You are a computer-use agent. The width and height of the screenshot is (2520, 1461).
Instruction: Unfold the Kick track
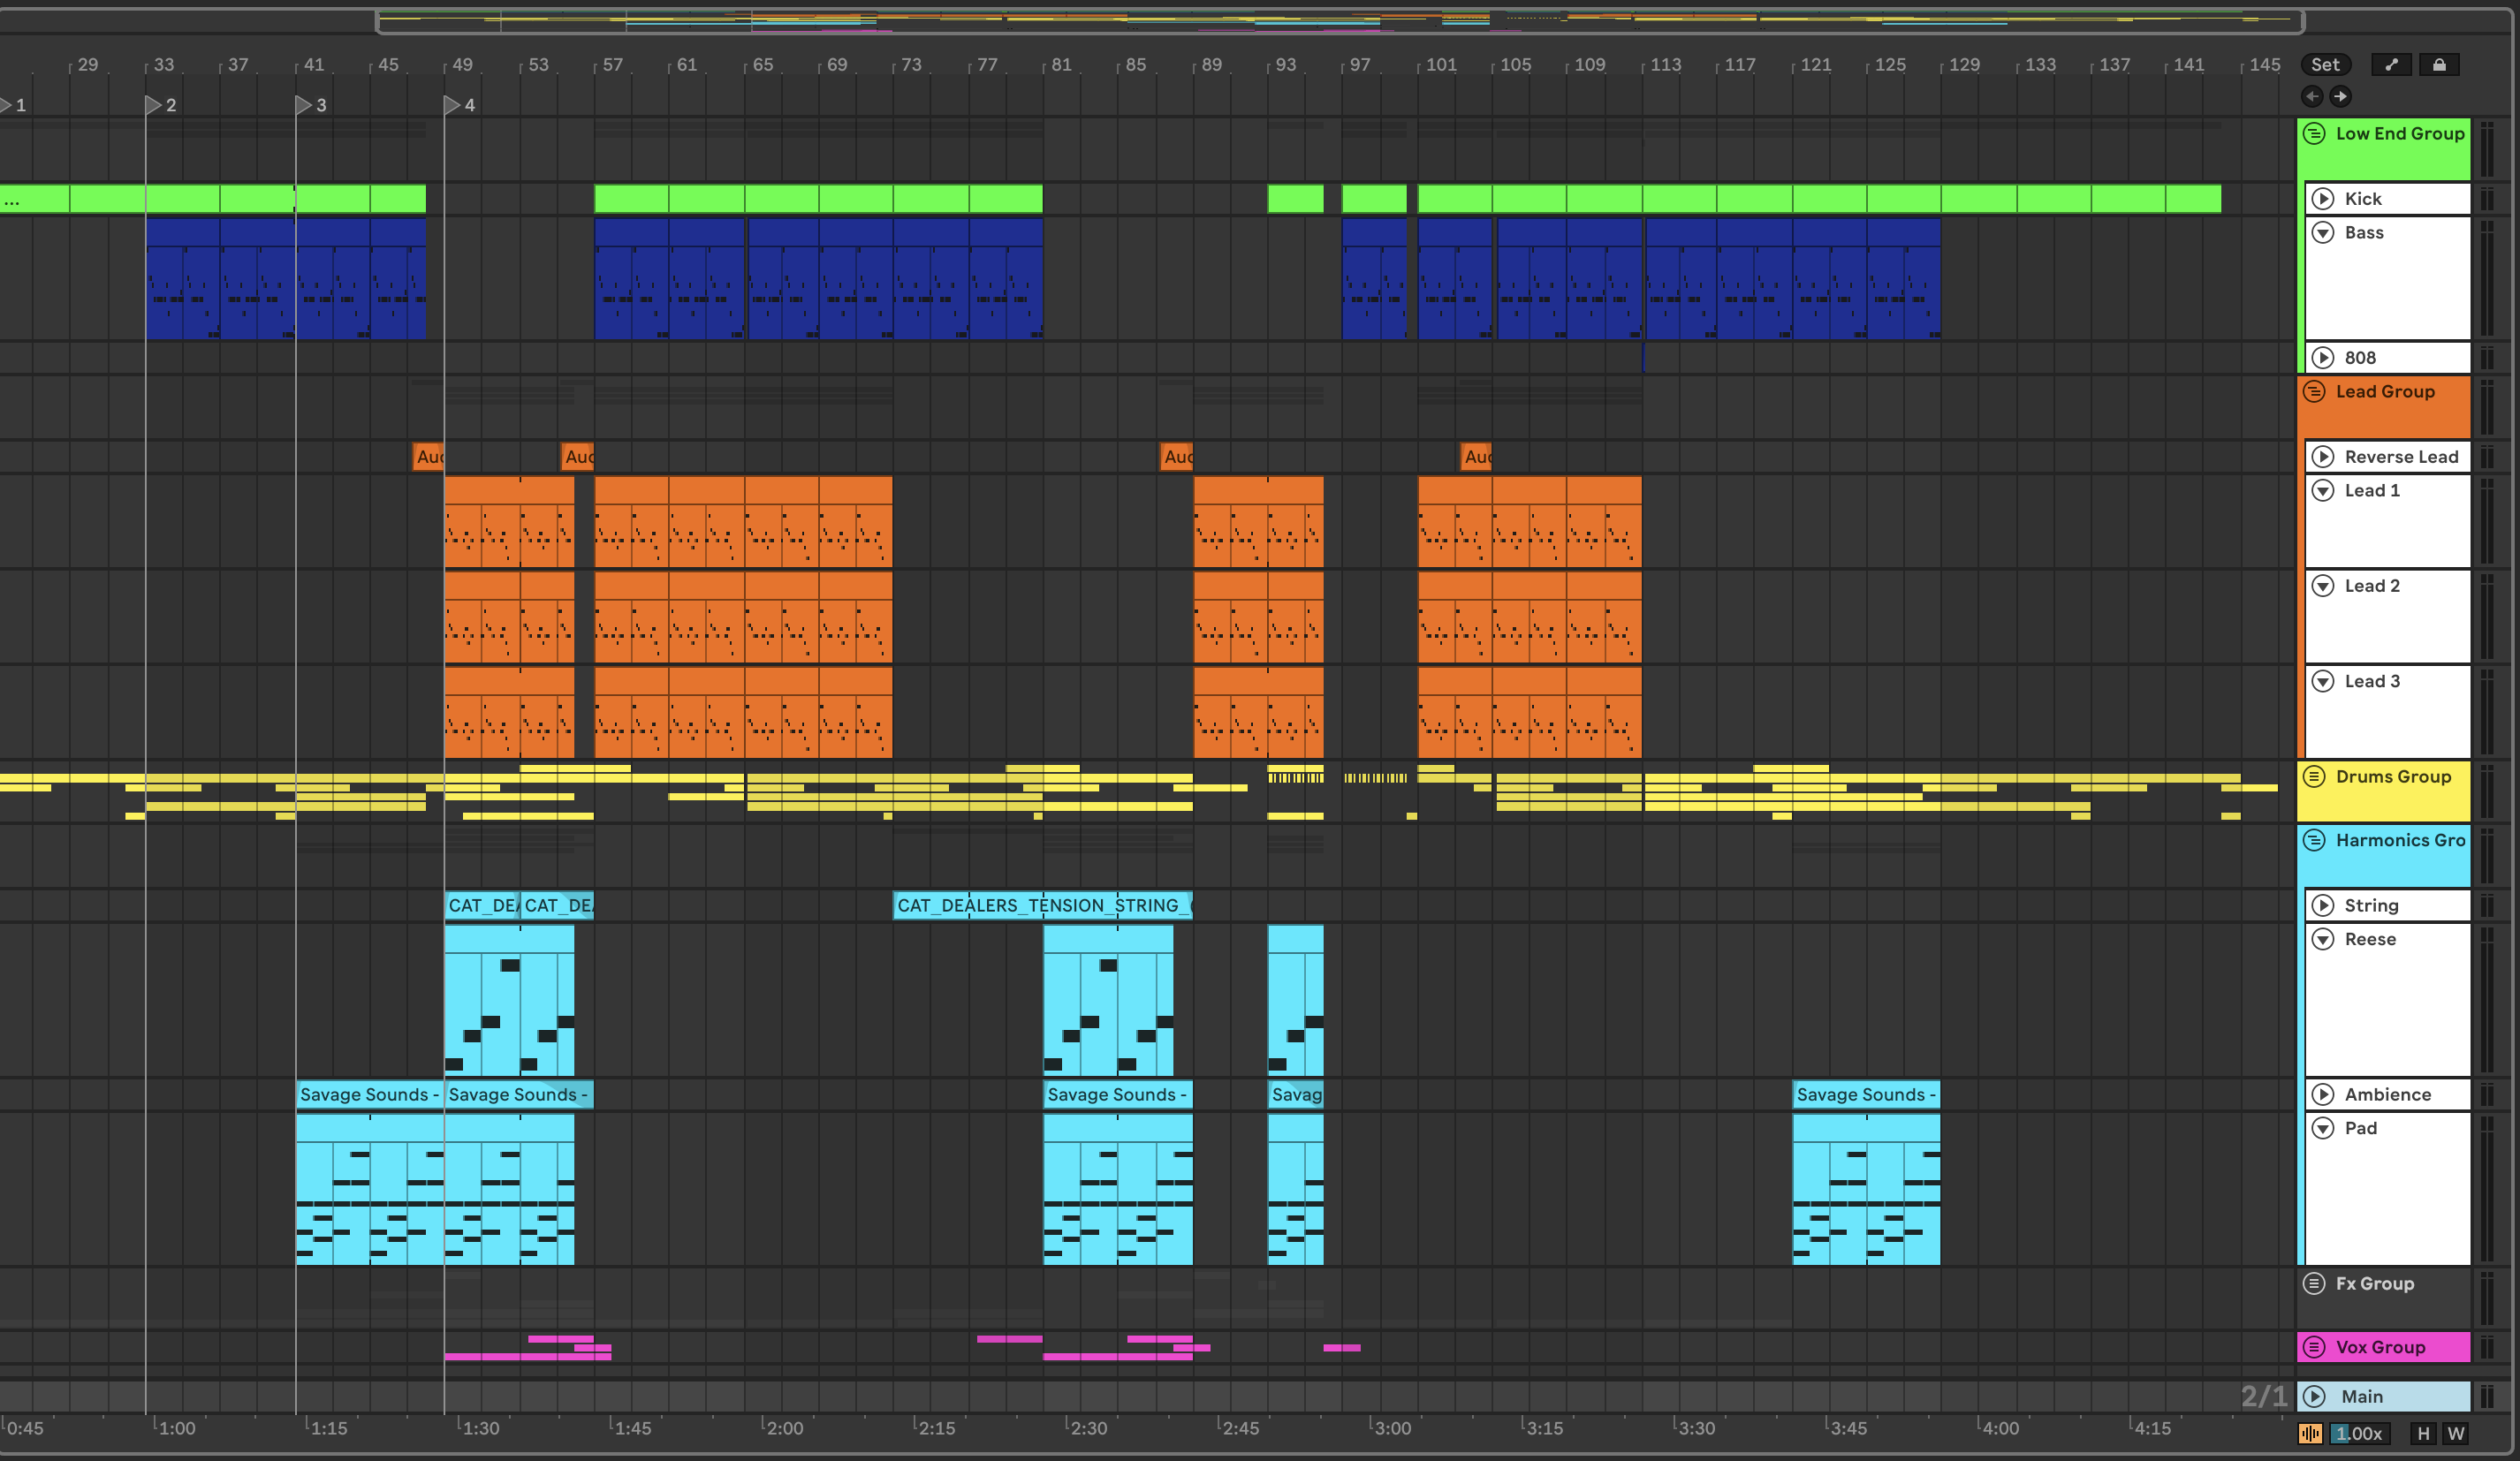(2323, 198)
